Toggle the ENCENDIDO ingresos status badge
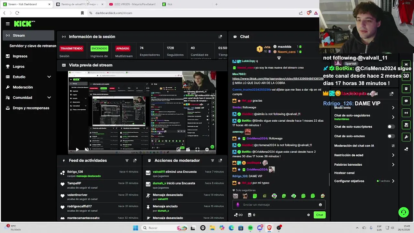 click(99, 49)
